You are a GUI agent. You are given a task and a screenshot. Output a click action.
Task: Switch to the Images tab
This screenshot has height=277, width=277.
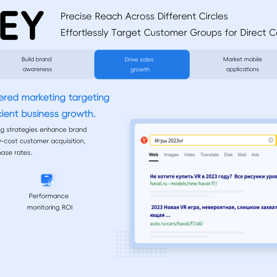(x=171, y=155)
